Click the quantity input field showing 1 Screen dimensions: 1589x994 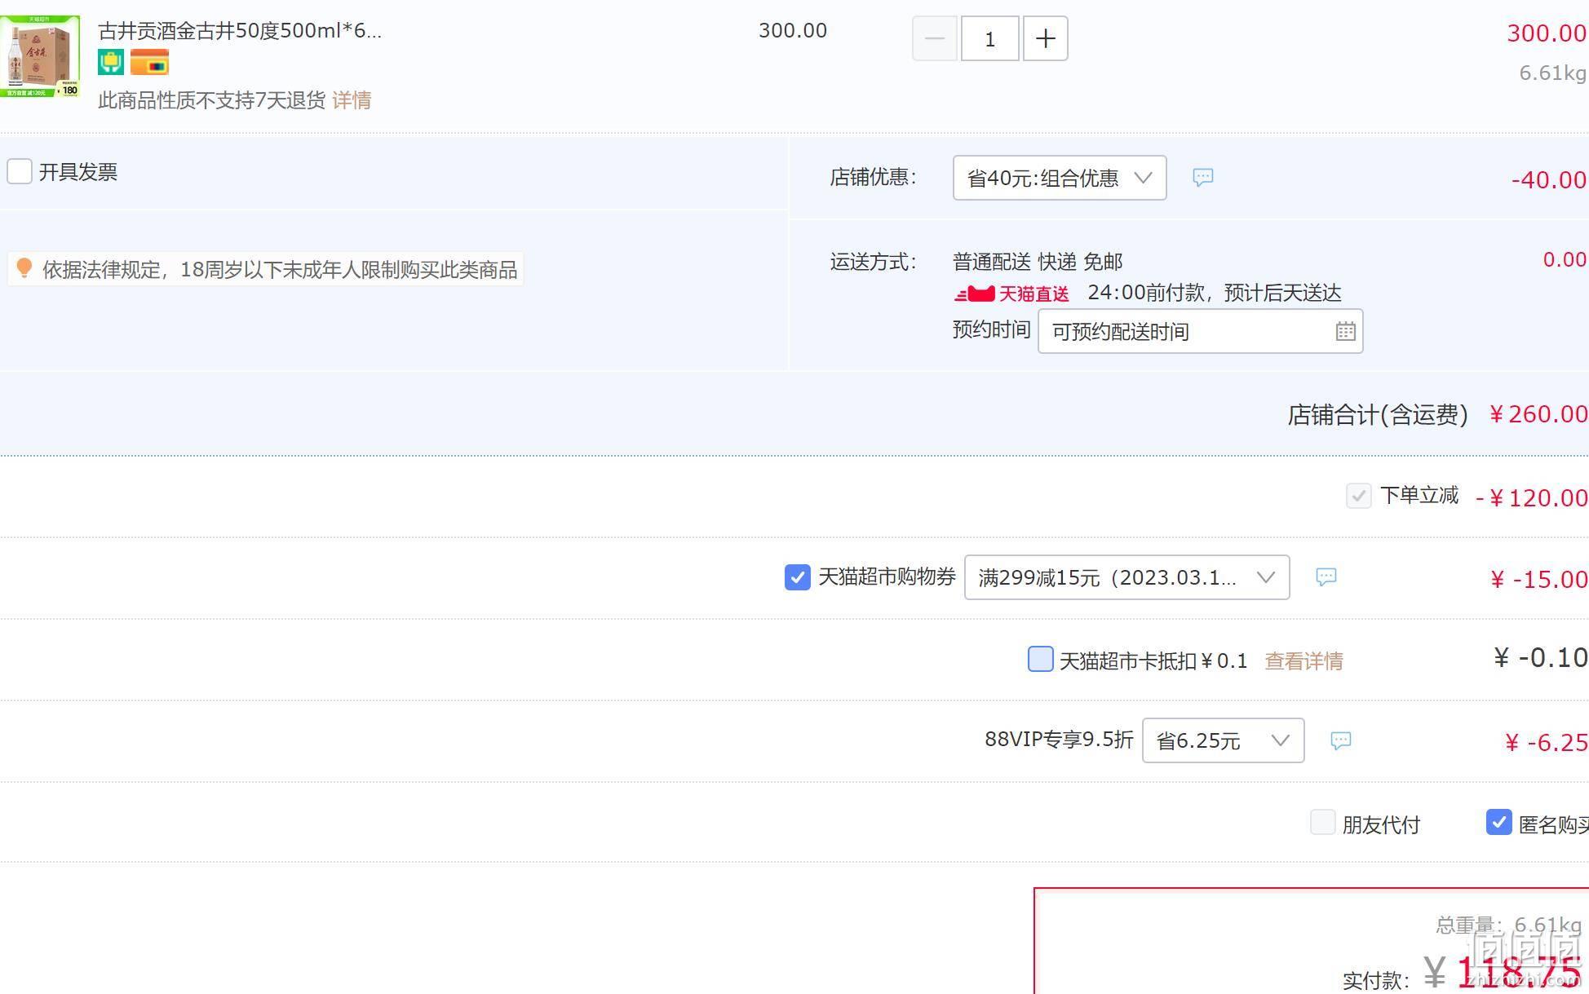tap(989, 38)
